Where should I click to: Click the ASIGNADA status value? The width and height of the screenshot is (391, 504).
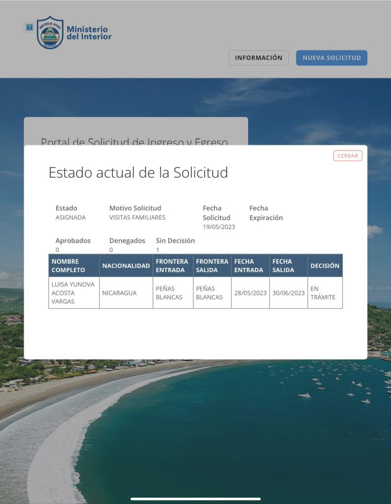[70, 217]
